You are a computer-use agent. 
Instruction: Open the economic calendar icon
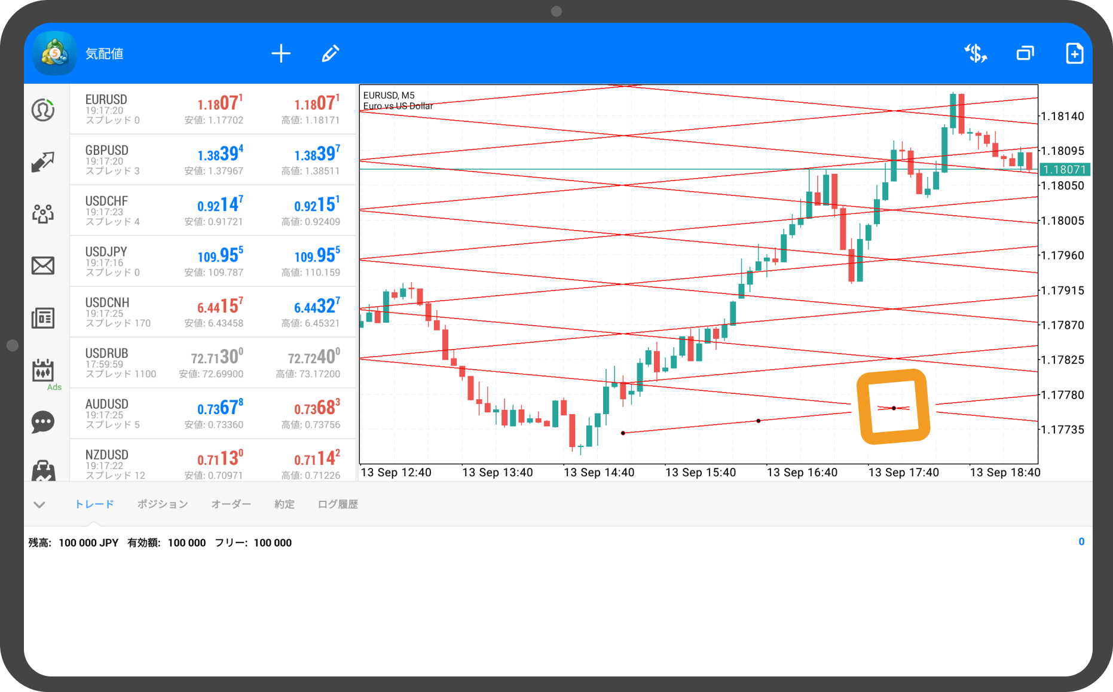coord(43,371)
